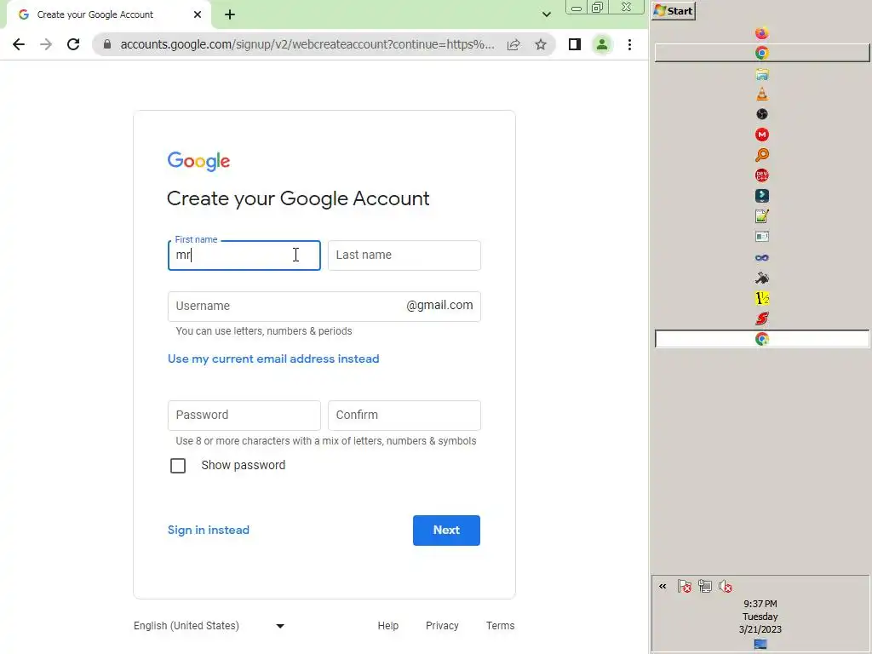Screen dimensions: 872x654
Task: Click the muted speaker tray icon
Action: [x=726, y=586]
